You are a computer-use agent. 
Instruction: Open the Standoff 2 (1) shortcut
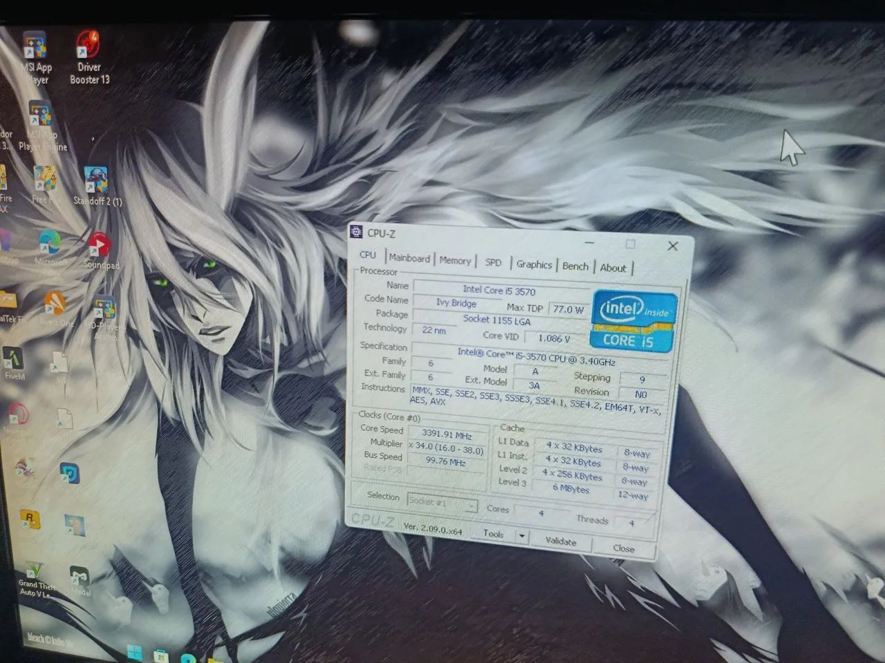[x=97, y=186]
